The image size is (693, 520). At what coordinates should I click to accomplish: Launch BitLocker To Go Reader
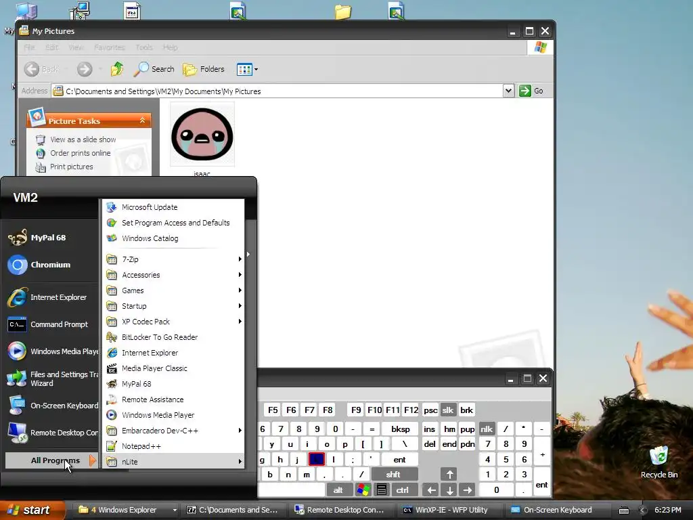pos(173,337)
